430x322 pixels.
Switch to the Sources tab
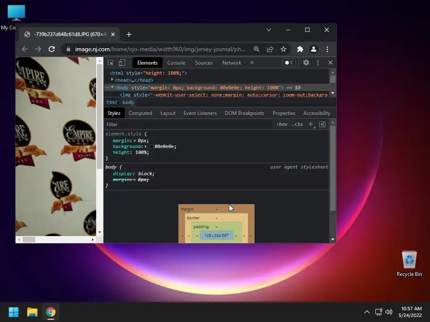click(x=204, y=63)
